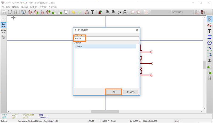Click the import component icon
Viewport: 213px width, 123px height.
48,12
